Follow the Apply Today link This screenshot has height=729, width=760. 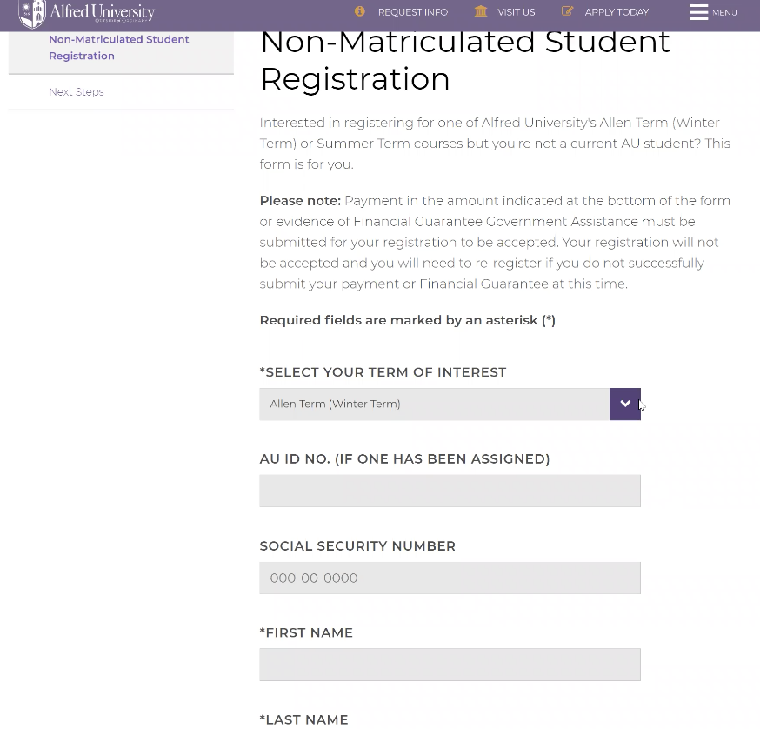coord(617,12)
